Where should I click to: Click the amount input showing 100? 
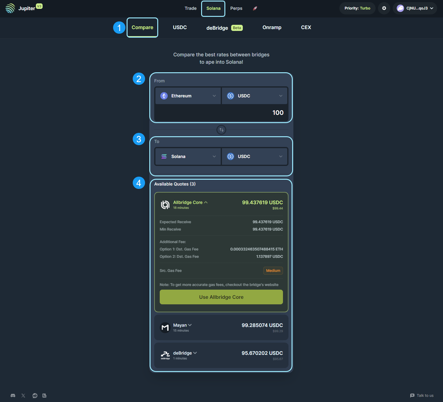(x=221, y=113)
